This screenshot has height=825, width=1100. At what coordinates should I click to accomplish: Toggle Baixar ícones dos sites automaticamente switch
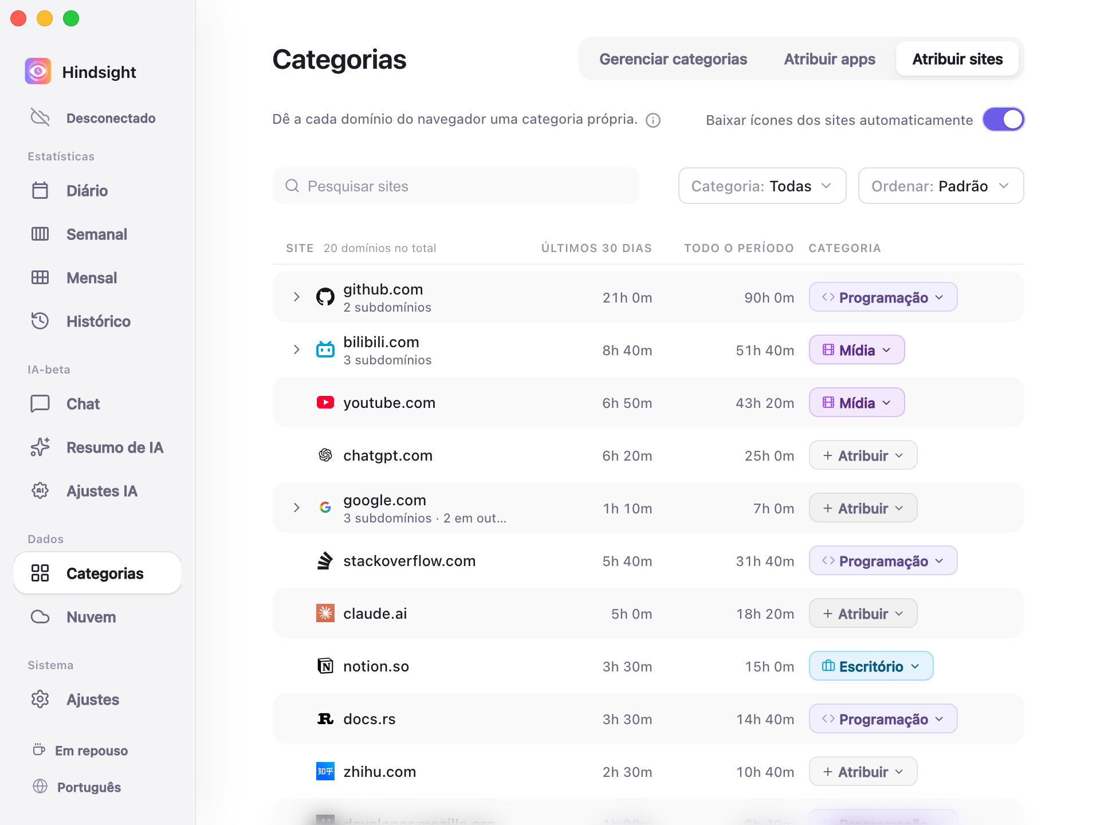pos(1004,120)
